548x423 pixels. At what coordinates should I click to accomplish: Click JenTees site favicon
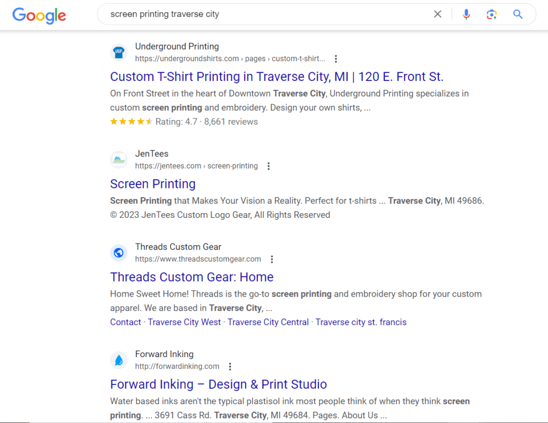point(119,160)
